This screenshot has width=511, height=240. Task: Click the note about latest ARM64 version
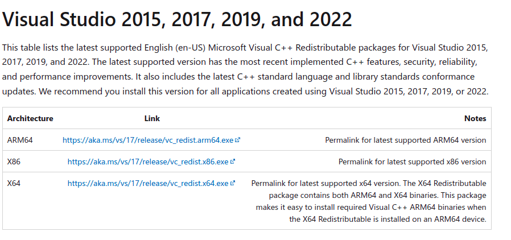coord(405,140)
